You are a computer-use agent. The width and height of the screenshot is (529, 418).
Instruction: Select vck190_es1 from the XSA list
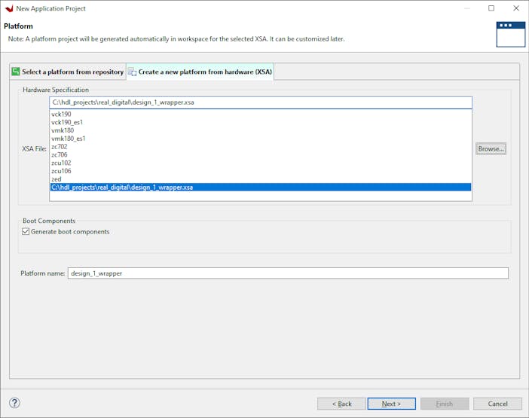[x=261, y=122]
